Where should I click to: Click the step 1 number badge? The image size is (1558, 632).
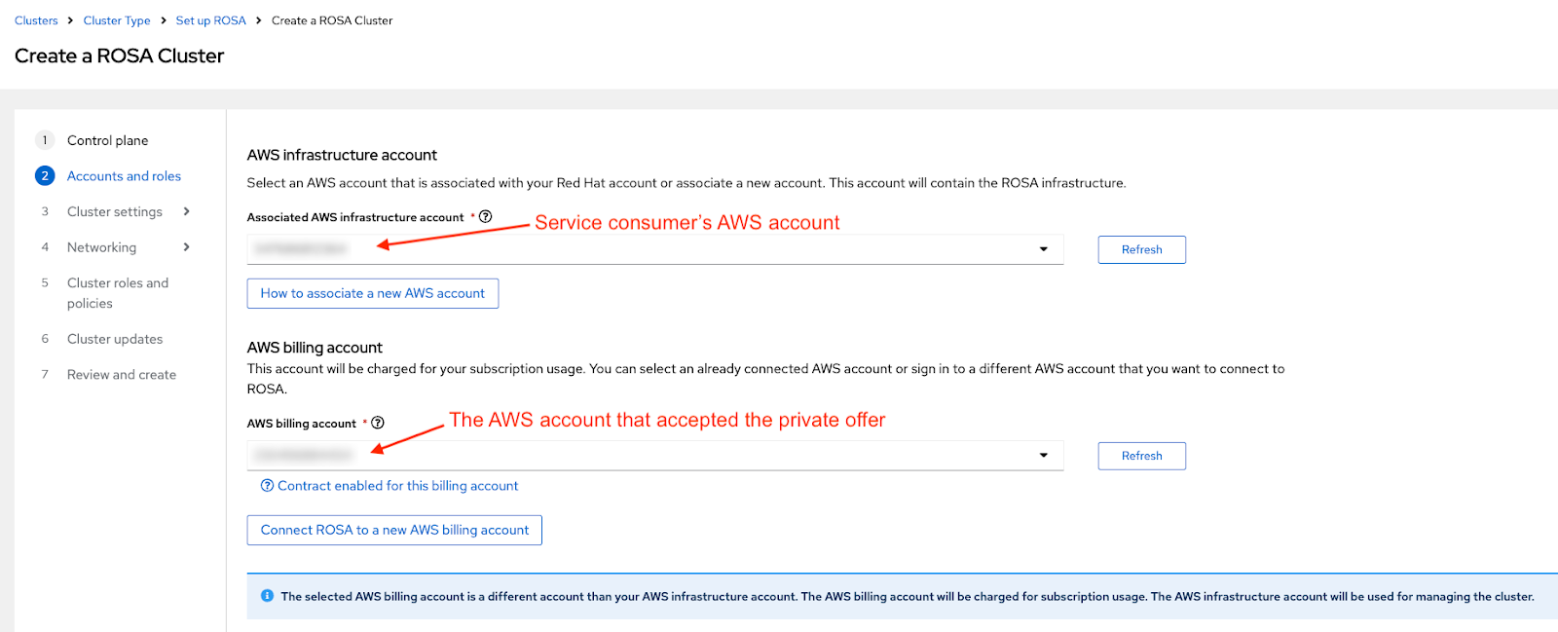pos(45,140)
